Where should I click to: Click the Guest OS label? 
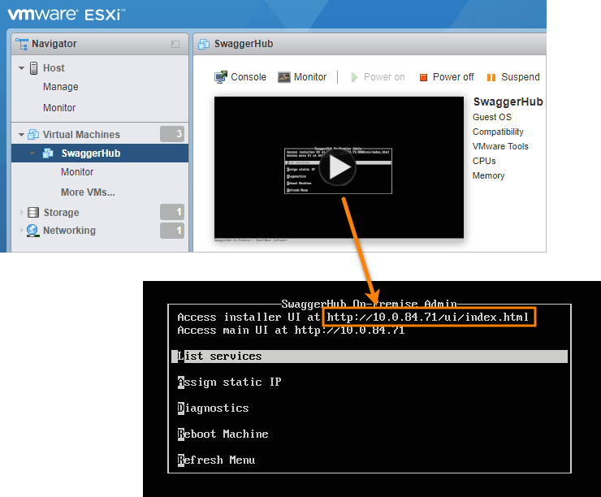point(491,117)
